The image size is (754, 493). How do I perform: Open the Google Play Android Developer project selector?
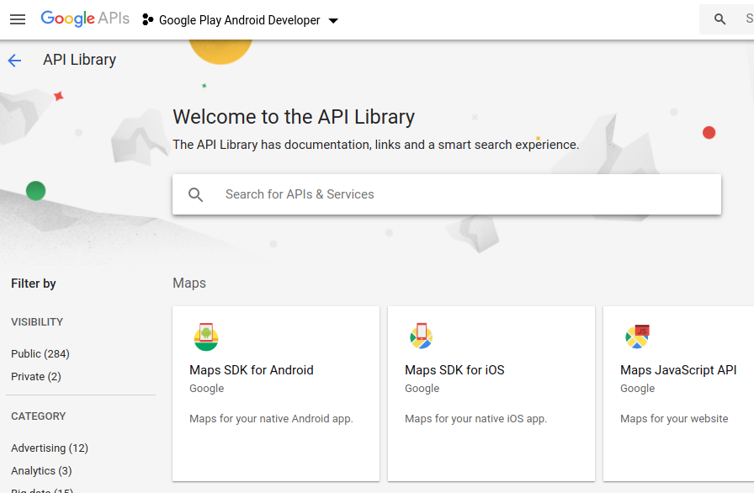(239, 19)
